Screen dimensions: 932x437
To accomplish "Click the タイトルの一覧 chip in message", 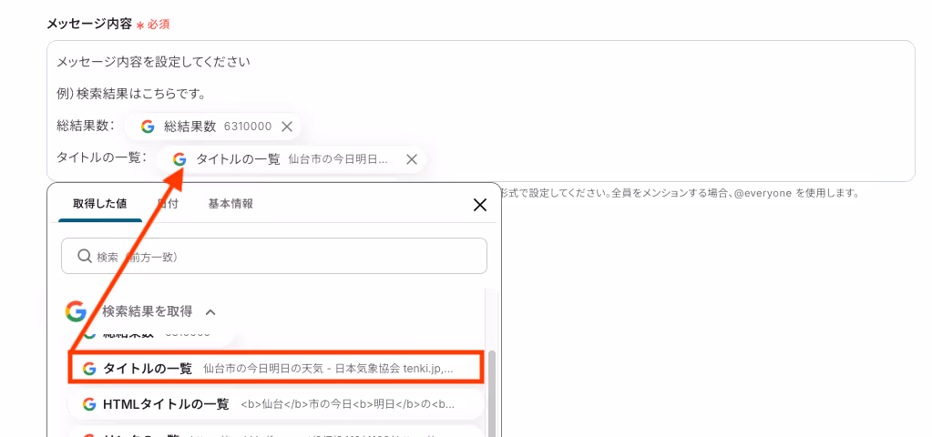I will click(292, 159).
